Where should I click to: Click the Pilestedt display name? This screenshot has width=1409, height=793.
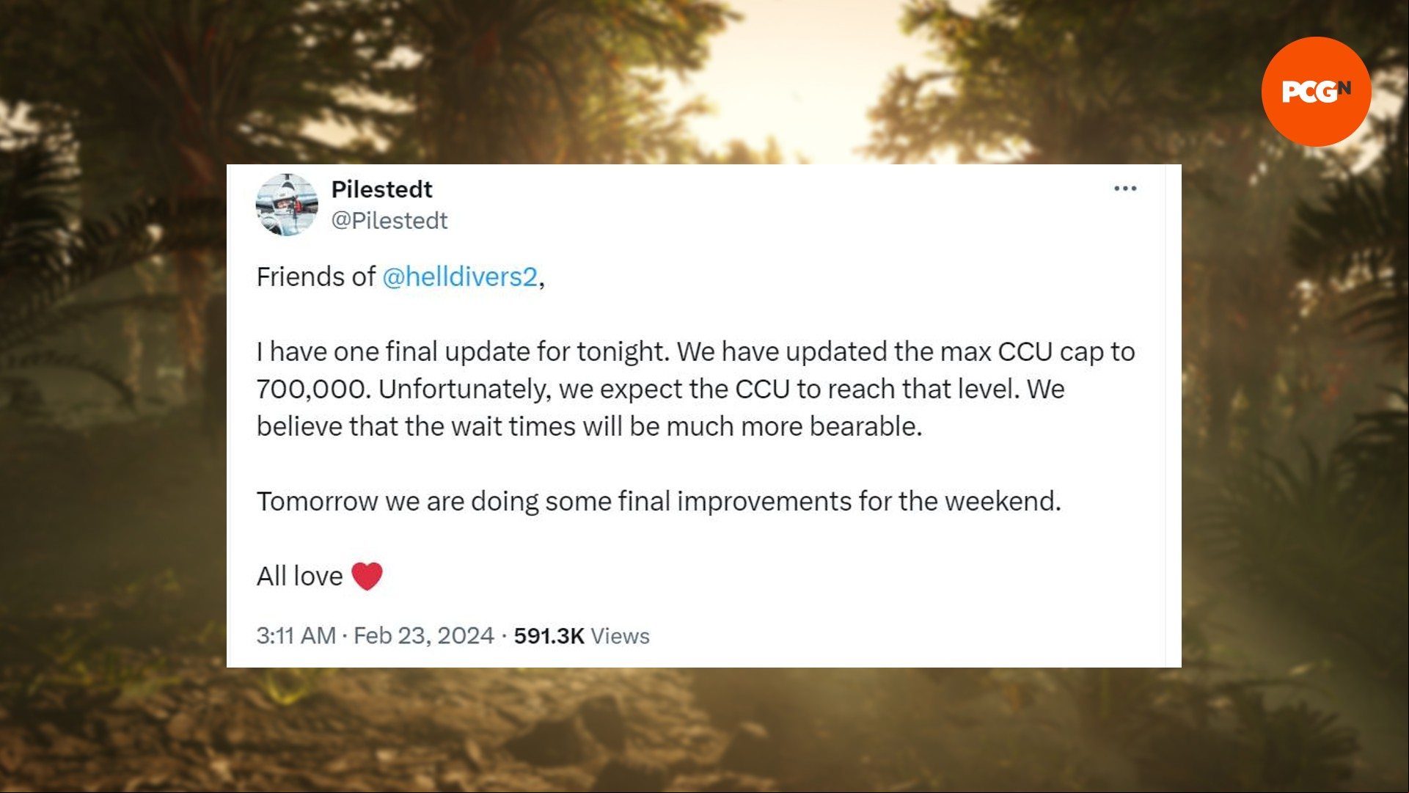[381, 189]
